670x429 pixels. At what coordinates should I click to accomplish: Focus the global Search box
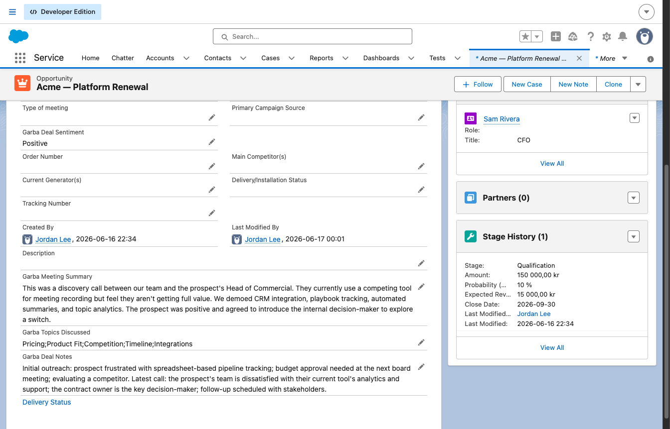point(313,36)
